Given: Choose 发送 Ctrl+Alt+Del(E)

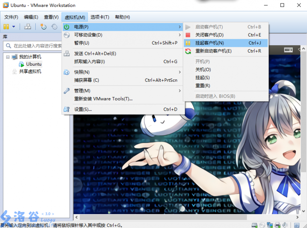Looking at the screenshot, I should 124,53.
